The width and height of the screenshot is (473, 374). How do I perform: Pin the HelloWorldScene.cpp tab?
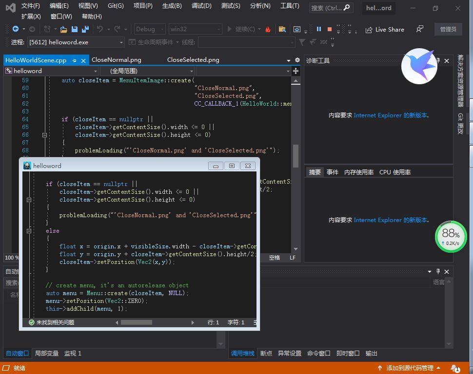[x=74, y=60]
